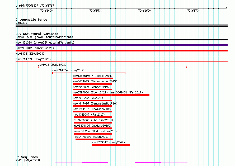Image resolution: width=235 pixels, height=166 pixels.
Task: Click the thin red esv2714704 span line
Action: point(89,73)
